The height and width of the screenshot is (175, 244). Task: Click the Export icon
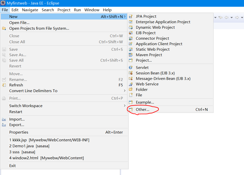click(x=4, y=125)
